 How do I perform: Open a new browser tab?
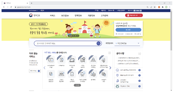pos(31,3)
